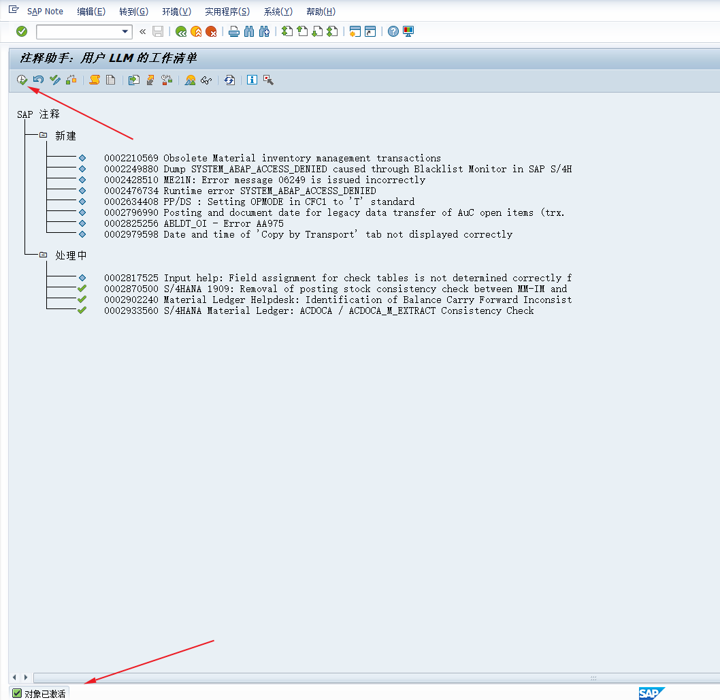
Task: Click the green check beside note 0002870500
Action: point(82,289)
